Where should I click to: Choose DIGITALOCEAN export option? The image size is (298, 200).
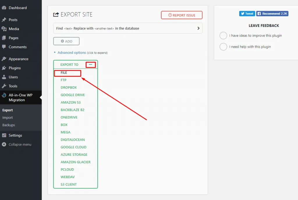click(x=72, y=139)
